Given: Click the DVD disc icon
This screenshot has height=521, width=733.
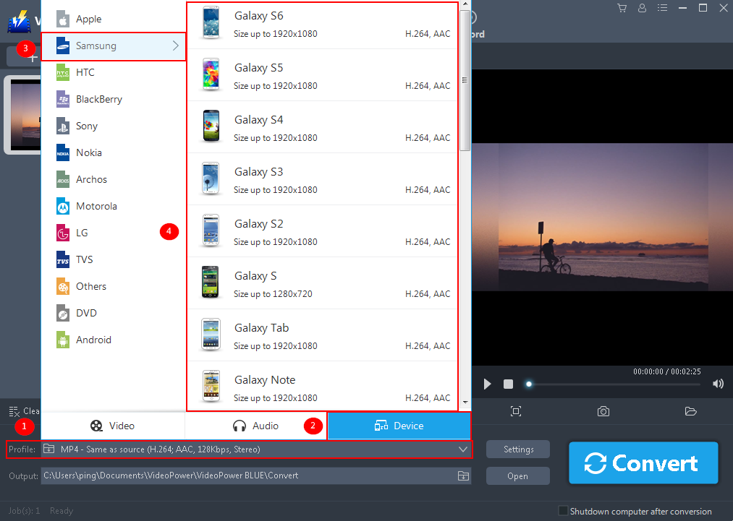Looking at the screenshot, I should pyautogui.click(x=63, y=314).
